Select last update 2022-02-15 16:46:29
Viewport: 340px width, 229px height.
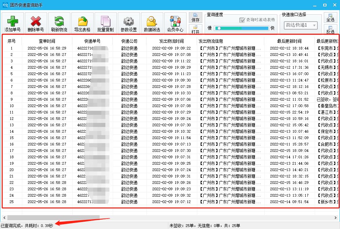(x=289, y=183)
